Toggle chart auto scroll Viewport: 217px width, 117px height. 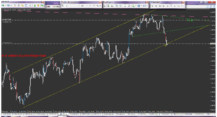[x=125, y=6]
